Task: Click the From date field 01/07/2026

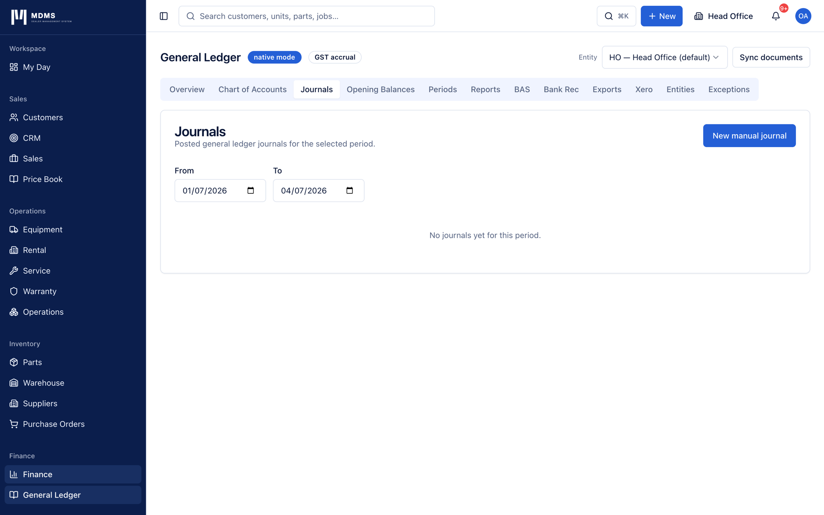Action: pos(220,190)
